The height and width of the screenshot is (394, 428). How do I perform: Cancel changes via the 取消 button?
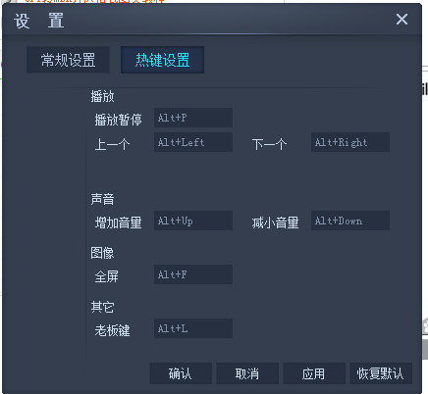click(247, 373)
